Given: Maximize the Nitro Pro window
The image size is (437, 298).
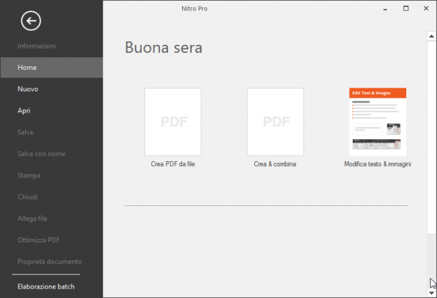Looking at the screenshot, I should pos(406,9).
